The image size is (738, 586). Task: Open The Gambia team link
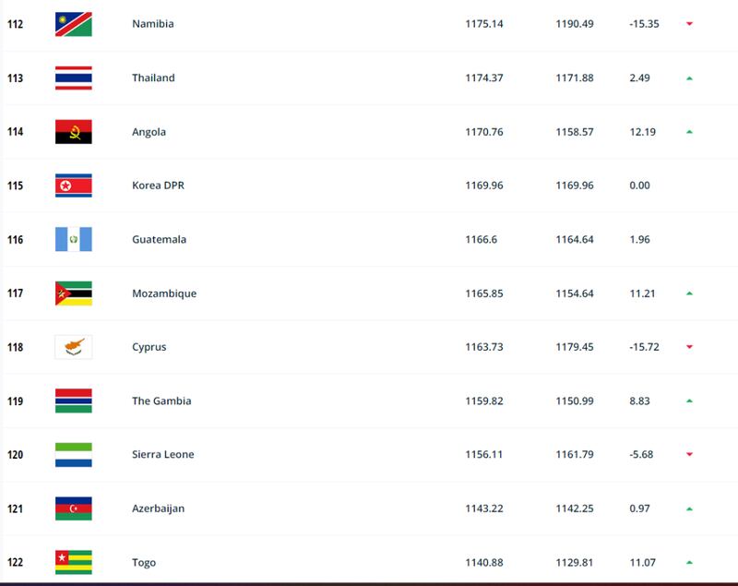tap(161, 401)
